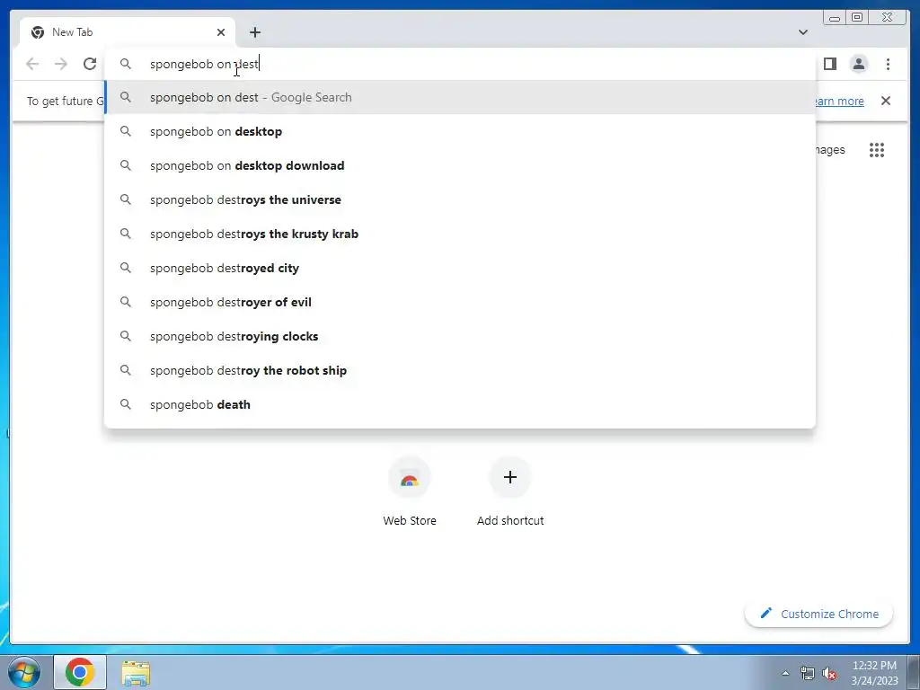Choose 'spongebob destroying clocks' suggestion

click(x=460, y=336)
